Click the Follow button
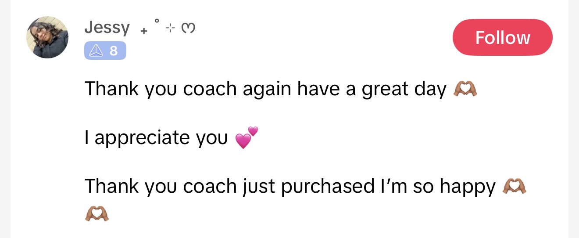Screen dimensions: 579x238 coord(502,37)
